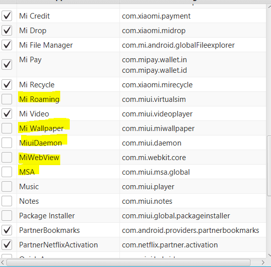
Task: Select the highlighted MiuiDaemon name
Action: point(41,143)
